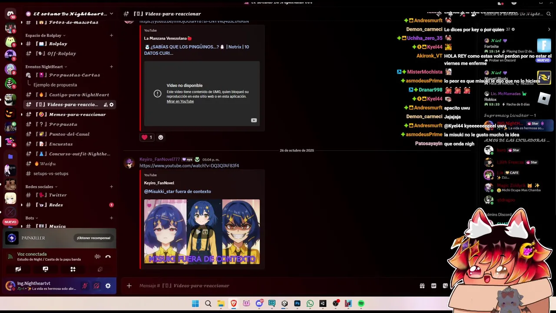Click the voice connection signal icon
This screenshot has height=313, width=556.
point(10,256)
